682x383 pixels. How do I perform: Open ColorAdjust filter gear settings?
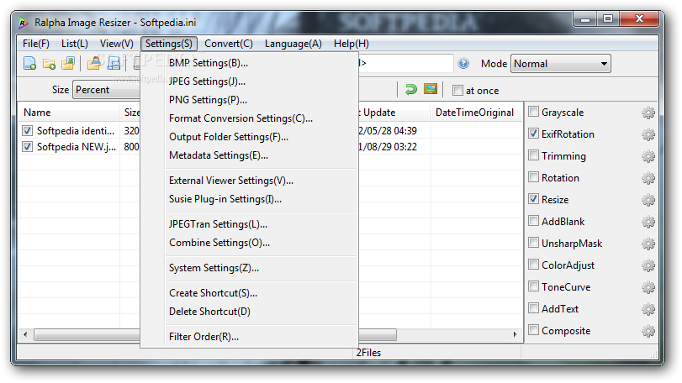pyautogui.click(x=648, y=265)
